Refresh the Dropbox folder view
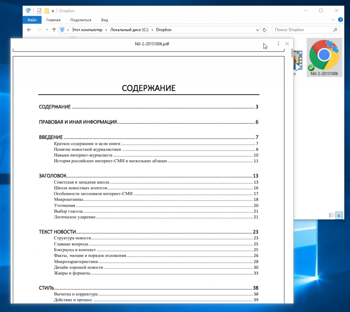350x312 pixels. 264,30
